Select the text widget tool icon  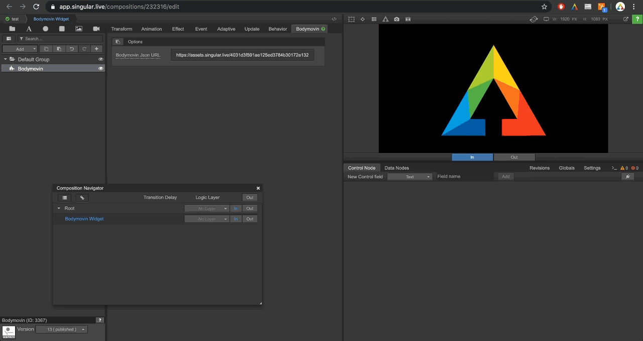[x=29, y=29]
